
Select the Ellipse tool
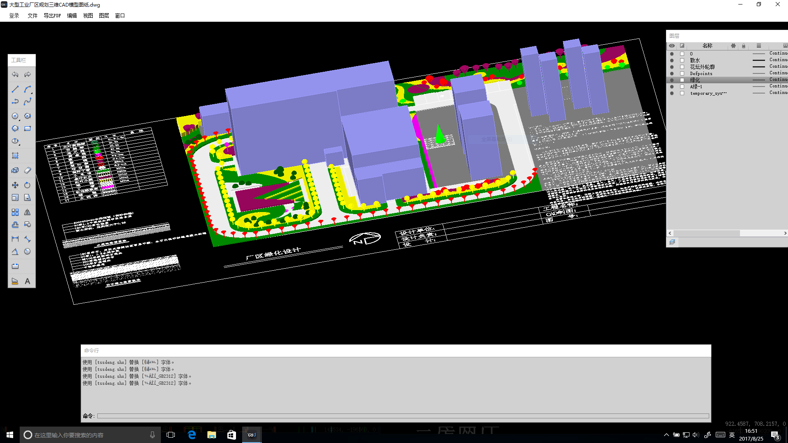coord(15,141)
